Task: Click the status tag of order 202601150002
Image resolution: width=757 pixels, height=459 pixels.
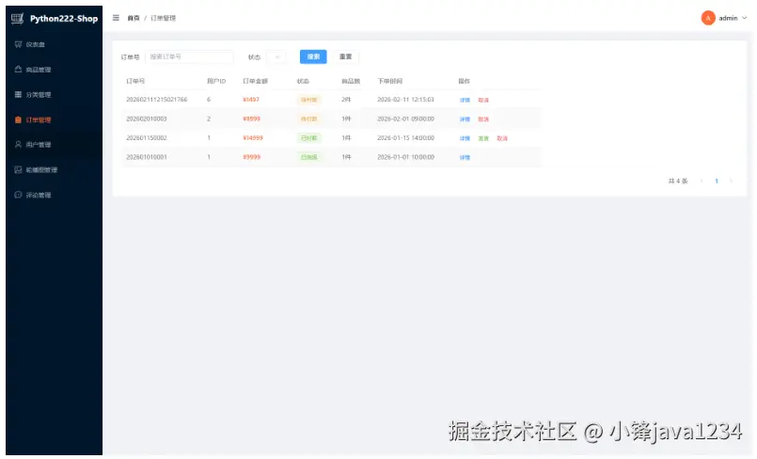Action: click(309, 138)
